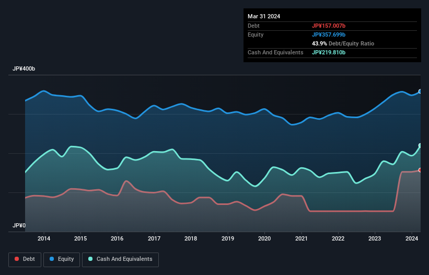Image resolution: width=429 pixels, height=275 pixels.
Task: Select the 2024 x-axis label
Action: point(412,239)
